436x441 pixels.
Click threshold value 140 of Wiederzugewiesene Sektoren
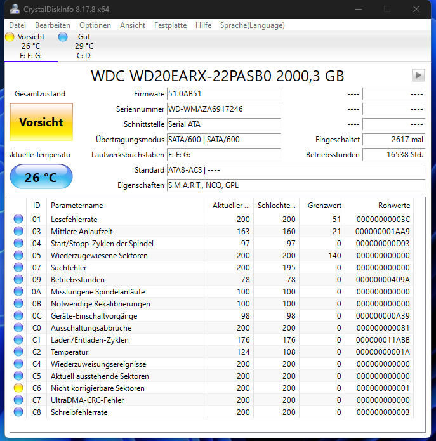[x=334, y=255]
